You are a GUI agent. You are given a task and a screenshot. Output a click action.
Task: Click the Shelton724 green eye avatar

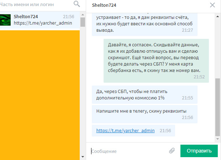point(5,20)
